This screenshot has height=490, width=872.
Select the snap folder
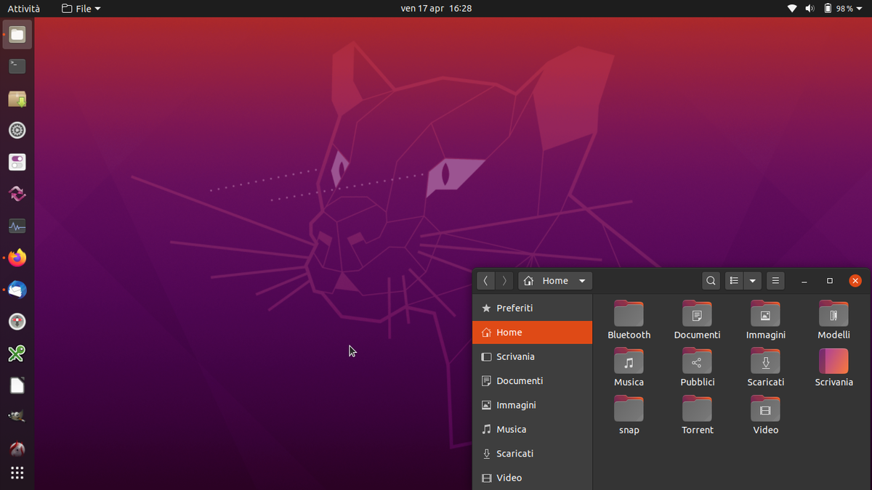pos(629,415)
